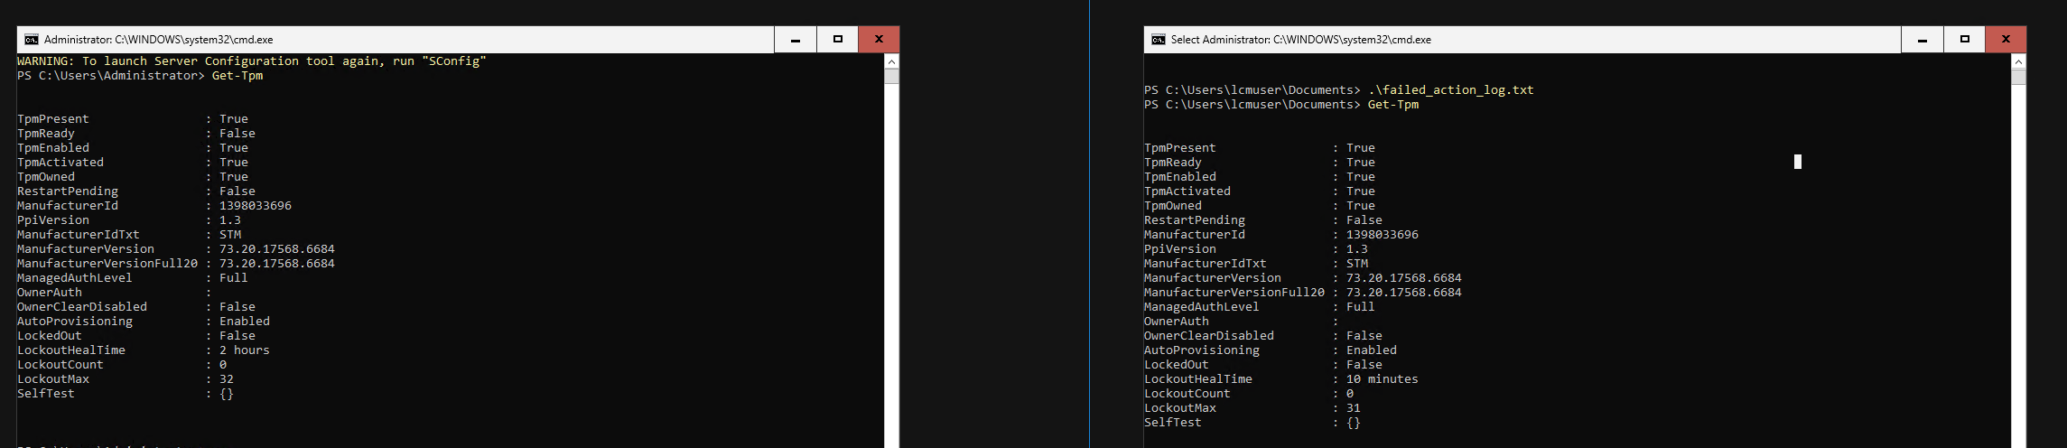The width and height of the screenshot is (2067, 448).
Task: Close the Select Administrator cmd window
Action: click(x=2006, y=40)
